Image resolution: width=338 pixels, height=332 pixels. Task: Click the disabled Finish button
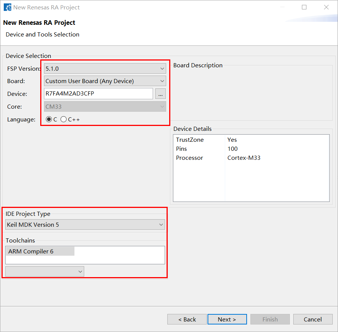pyautogui.click(x=270, y=319)
